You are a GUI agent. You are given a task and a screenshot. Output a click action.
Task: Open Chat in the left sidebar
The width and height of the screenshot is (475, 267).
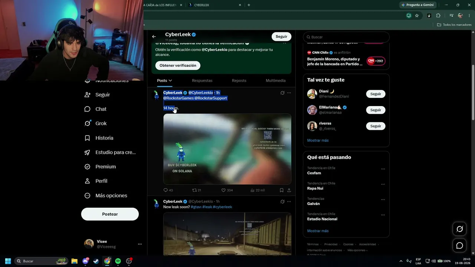pos(95,109)
